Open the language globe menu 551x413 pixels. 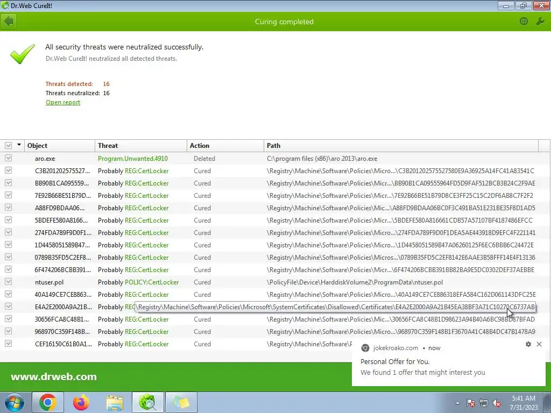click(524, 22)
